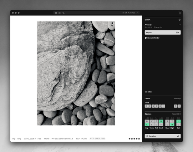Open the share icon at top right

[x=180, y=13]
